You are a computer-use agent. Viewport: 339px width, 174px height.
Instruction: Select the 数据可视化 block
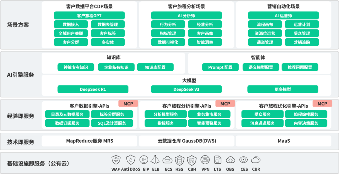pos(168,42)
